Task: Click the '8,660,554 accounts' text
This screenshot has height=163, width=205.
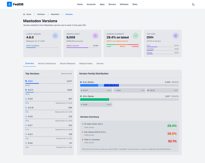Action: 75,41
